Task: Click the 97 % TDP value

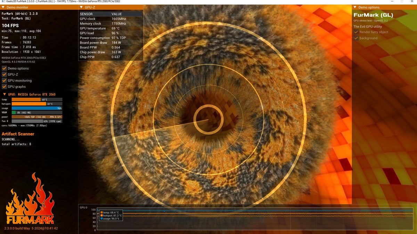Action: pyautogui.click(x=118, y=38)
